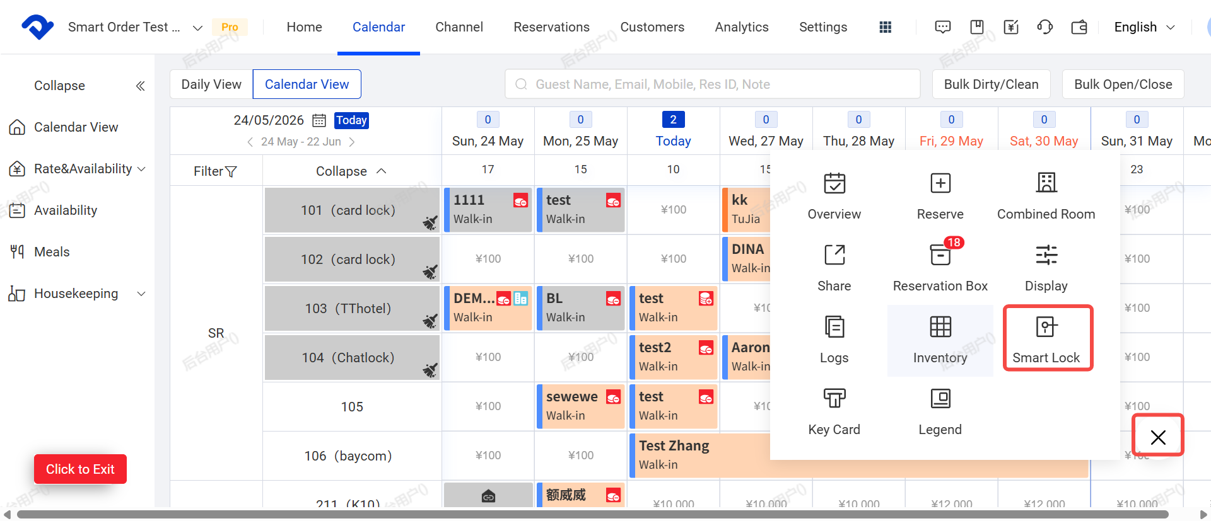1211x521 pixels.
Task: Open the Logs option
Action: 834,340
